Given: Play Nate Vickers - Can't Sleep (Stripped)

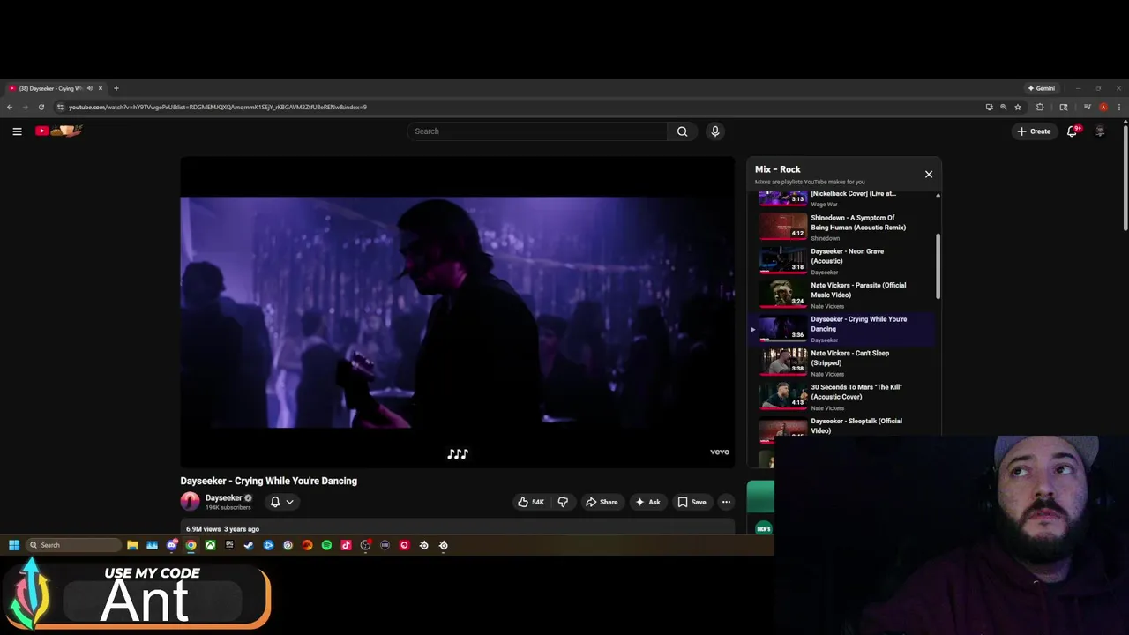Looking at the screenshot, I should pyautogui.click(x=845, y=362).
